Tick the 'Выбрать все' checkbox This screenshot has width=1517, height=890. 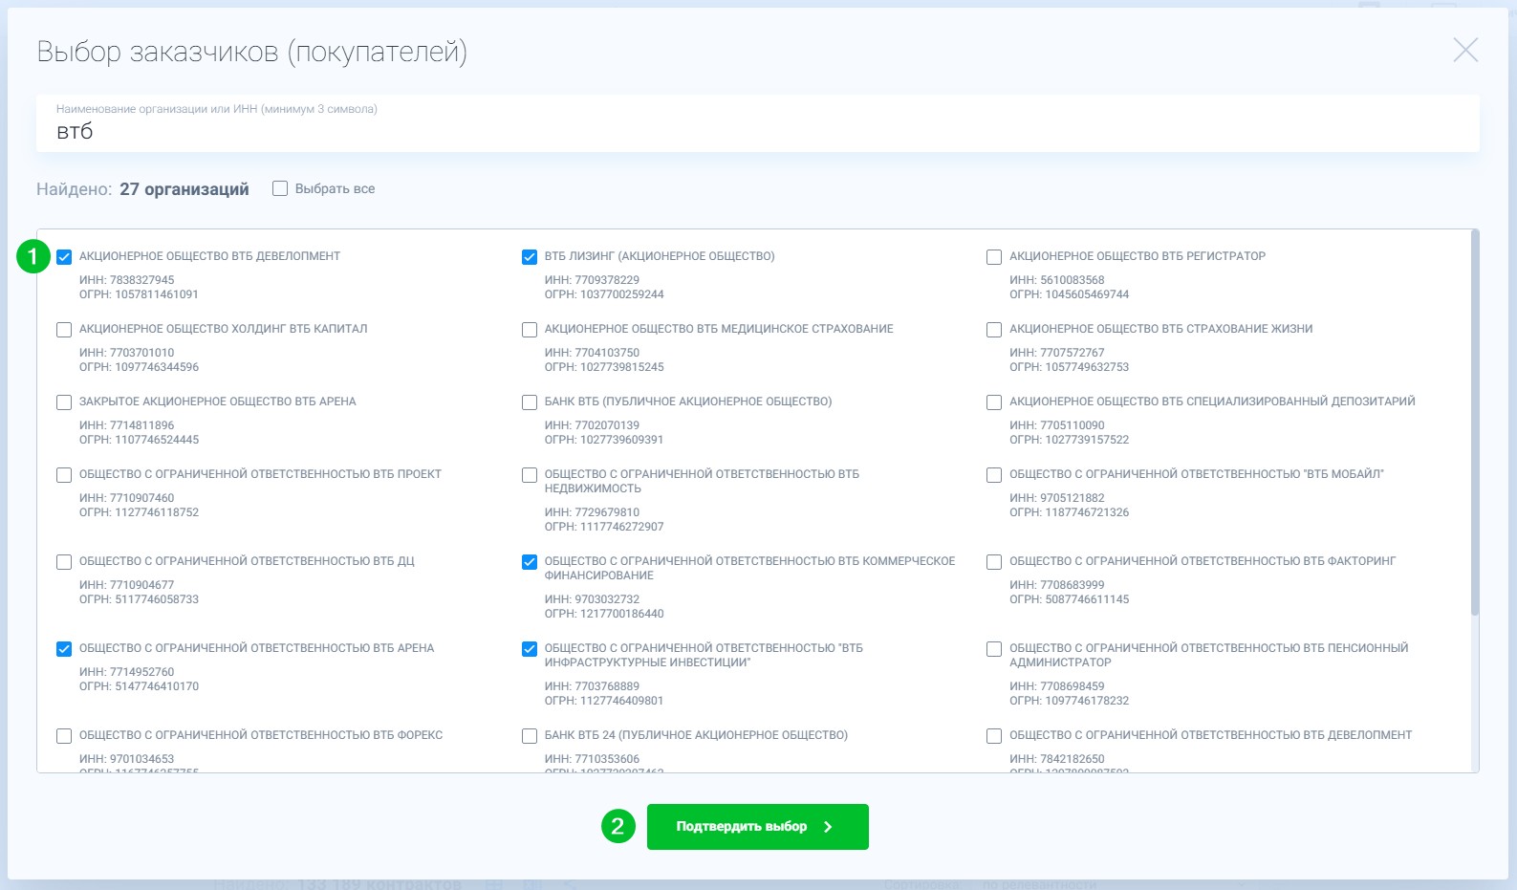pos(280,189)
